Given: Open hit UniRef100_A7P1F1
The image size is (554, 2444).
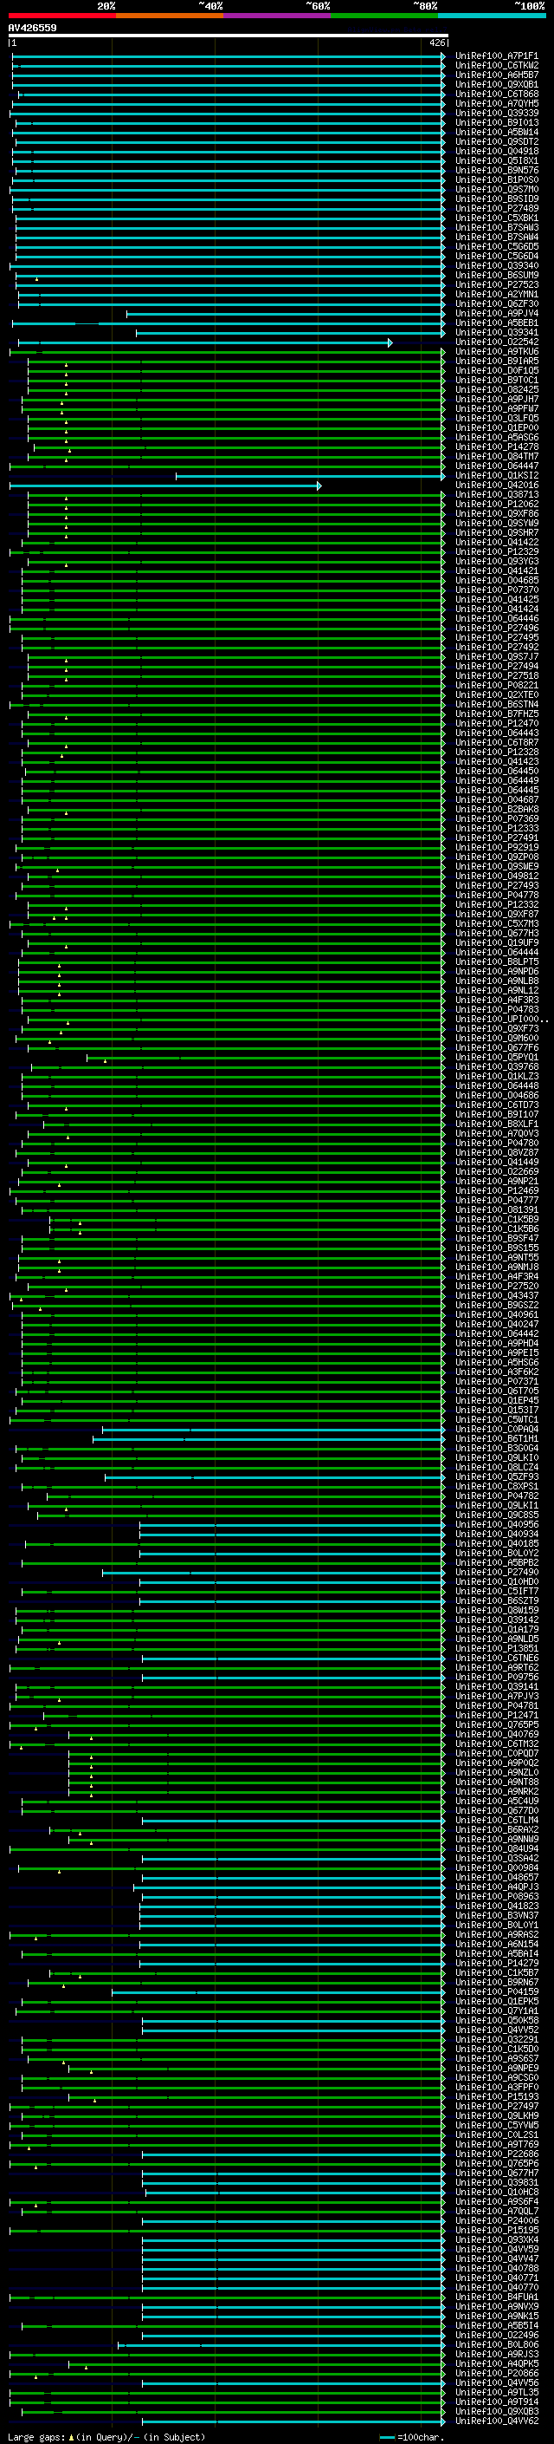Looking at the screenshot, I should click(x=497, y=56).
